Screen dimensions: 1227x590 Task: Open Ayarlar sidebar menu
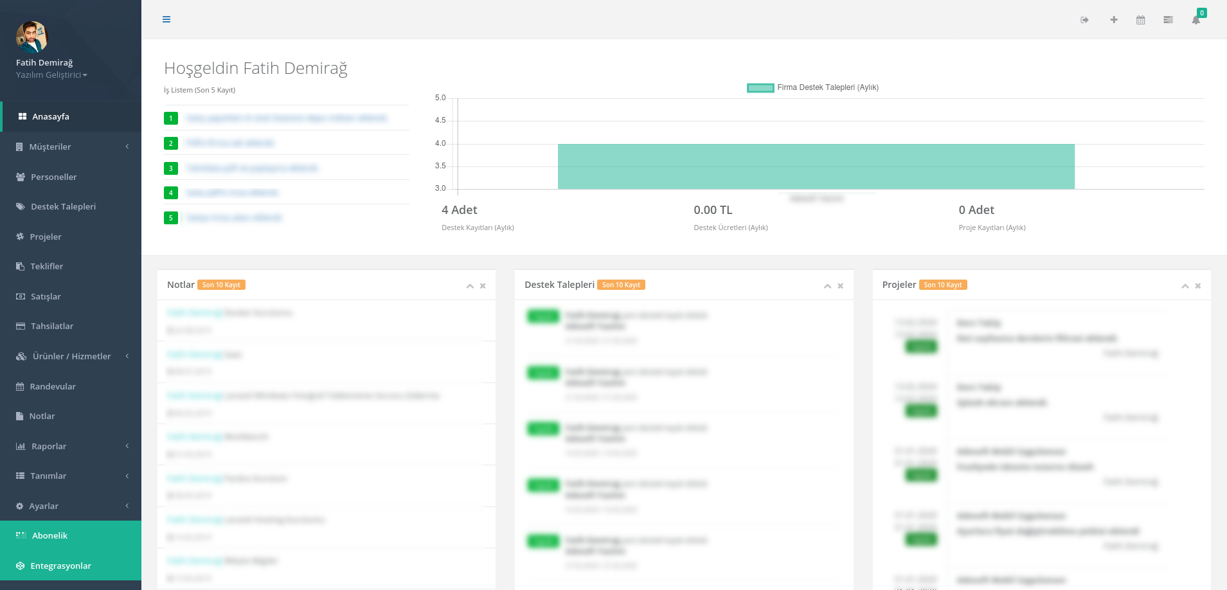point(71,506)
